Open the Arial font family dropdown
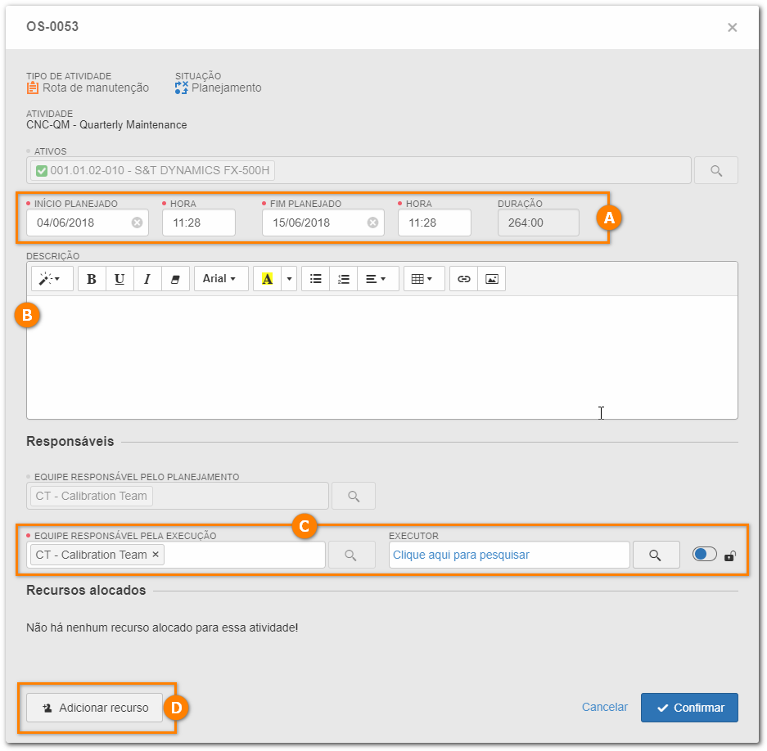This screenshot has width=767, height=751. [221, 279]
